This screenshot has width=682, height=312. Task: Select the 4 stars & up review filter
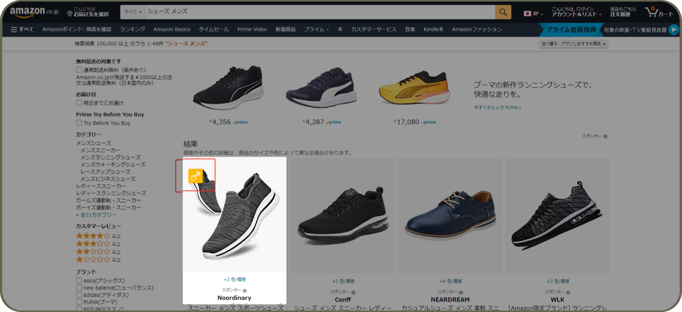coord(93,236)
